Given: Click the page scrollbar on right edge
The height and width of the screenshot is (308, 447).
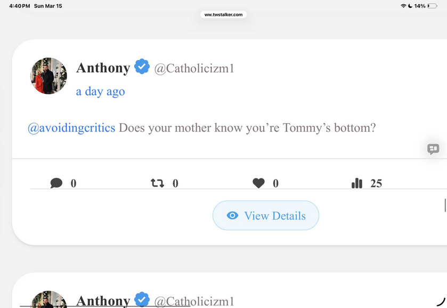Looking at the screenshot, I should [445, 205].
